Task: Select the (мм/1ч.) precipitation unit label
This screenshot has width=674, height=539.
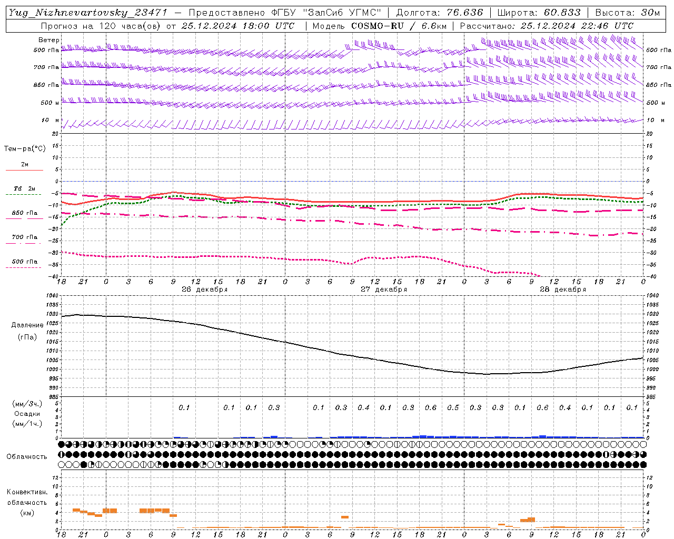Action: coord(27,424)
